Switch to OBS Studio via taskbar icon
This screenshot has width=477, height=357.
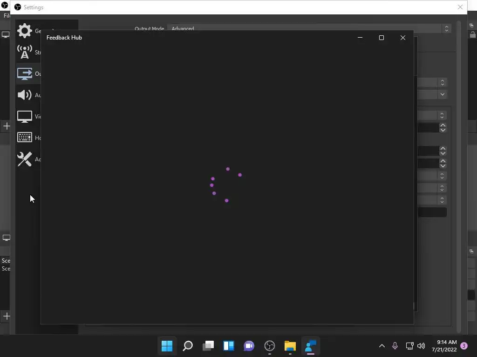click(270, 346)
